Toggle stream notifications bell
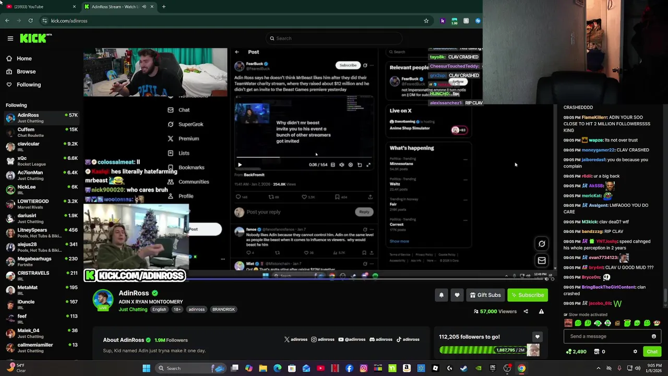This screenshot has height=376, width=668. 442,295
